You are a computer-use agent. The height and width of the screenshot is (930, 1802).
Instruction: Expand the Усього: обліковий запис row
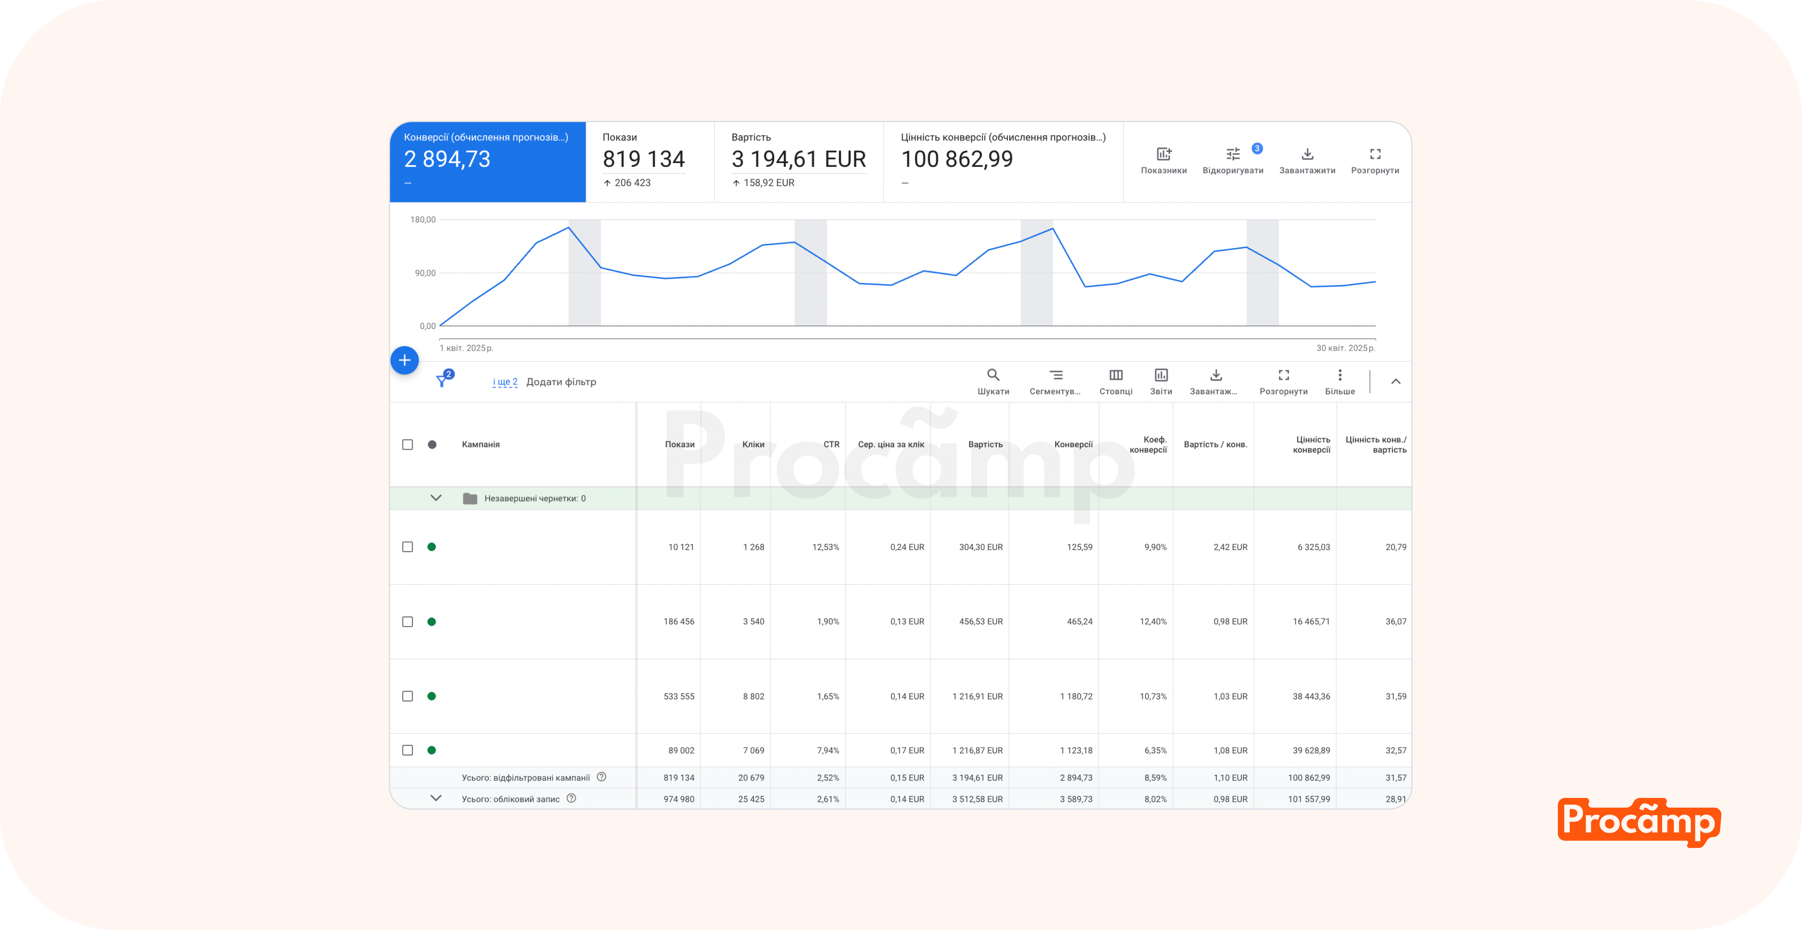[x=436, y=799]
